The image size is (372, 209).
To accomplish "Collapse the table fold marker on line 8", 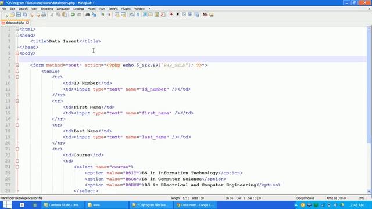I will [17, 71].
